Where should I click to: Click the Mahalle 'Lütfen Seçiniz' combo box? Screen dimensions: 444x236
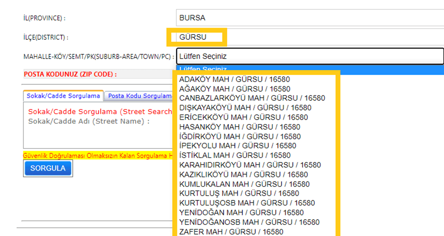tap(309, 56)
